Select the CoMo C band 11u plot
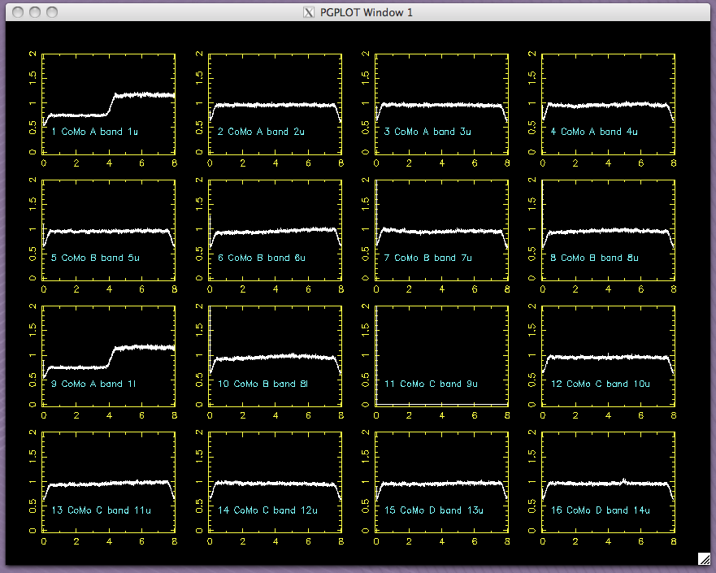 109,481
